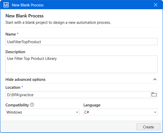Click Hide advanced options text
Viewport: 163px width, 133px height.
tap(25, 80)
